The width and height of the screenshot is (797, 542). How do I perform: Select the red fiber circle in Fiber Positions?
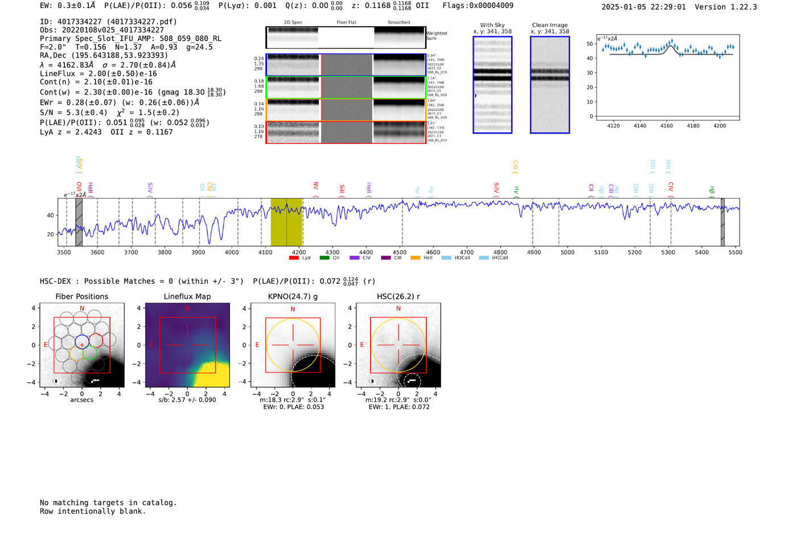96,341
